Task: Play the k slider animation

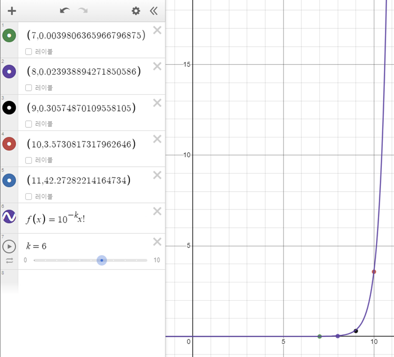Action: 9,246
